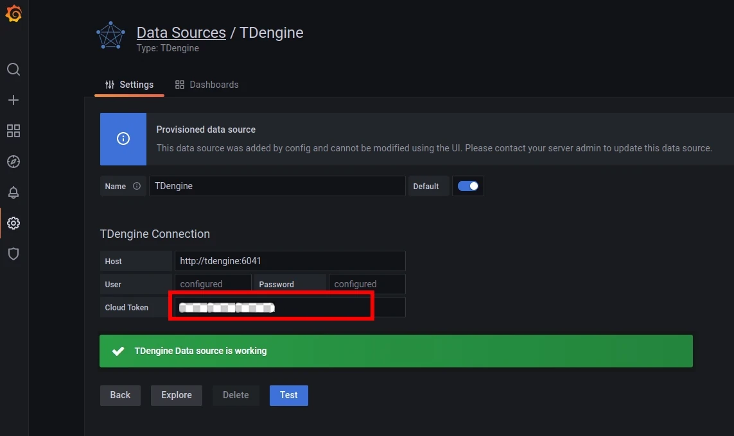Click the 'TDengine Connection' section heading
Screen dimensions: 734x436
click(x=155, y=233)
